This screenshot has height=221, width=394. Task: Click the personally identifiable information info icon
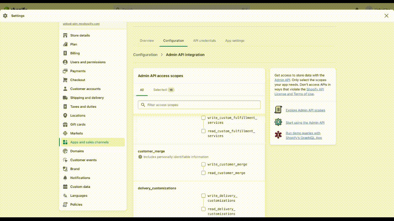(x=140, y=157)
